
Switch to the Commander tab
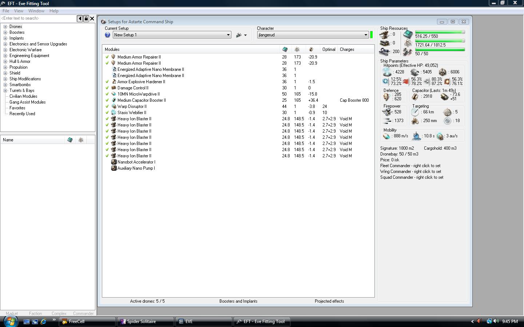(x=83, y=313)
